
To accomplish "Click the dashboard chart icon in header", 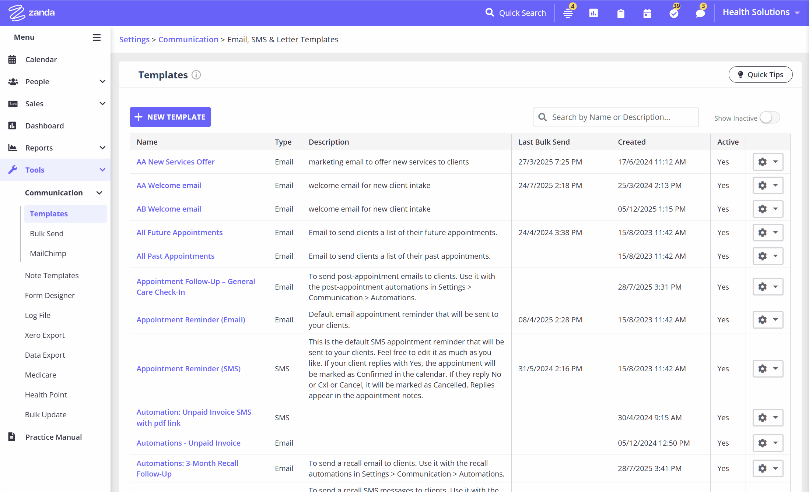I will (x=593, y=13).
